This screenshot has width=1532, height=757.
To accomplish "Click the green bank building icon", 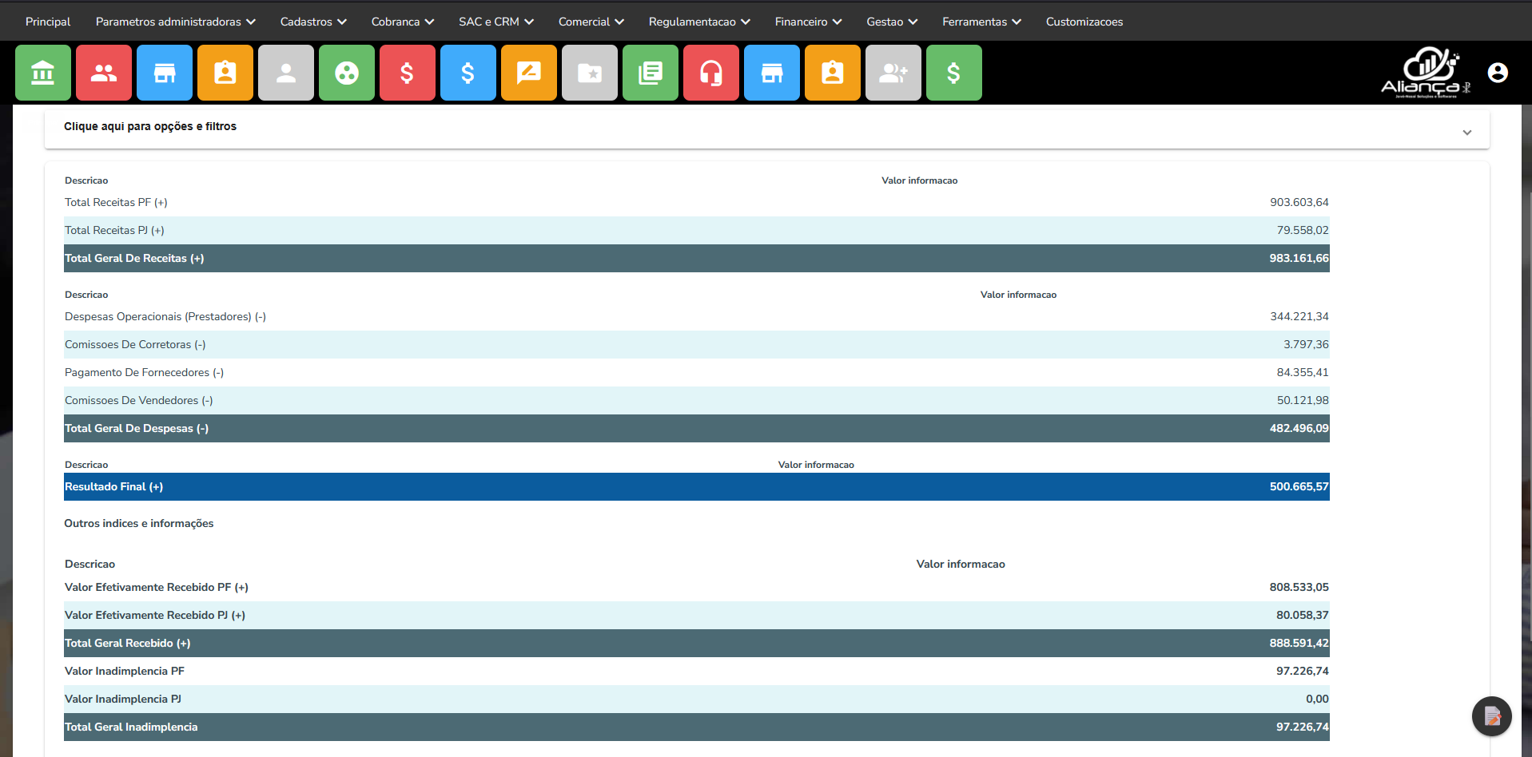I will (43, 73).
